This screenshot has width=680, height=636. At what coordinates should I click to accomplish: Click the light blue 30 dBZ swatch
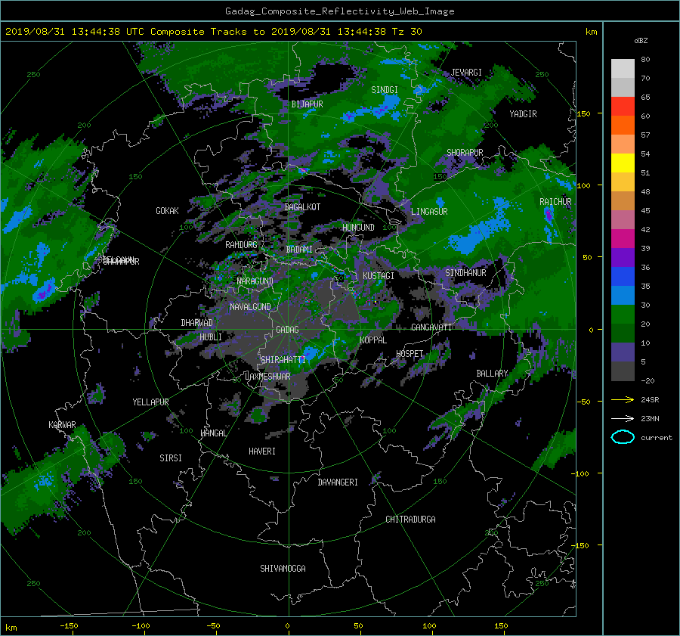[623, 296]
